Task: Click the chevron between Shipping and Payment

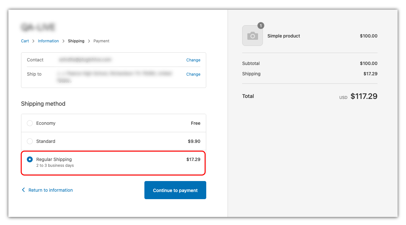Action: 89,41
